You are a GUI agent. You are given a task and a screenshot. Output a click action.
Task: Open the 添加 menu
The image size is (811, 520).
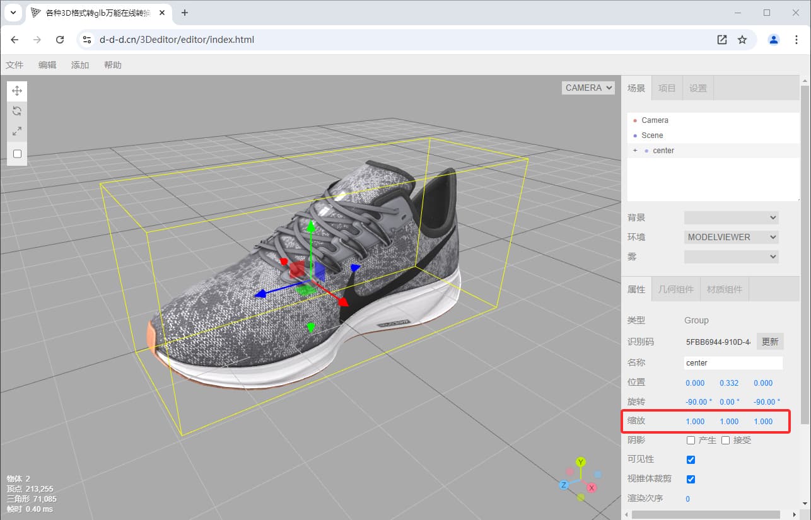80,65
